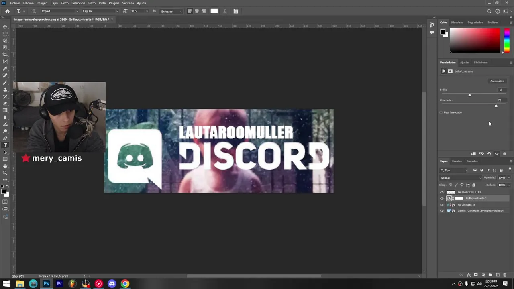Hide the Gemini_Generate layer
This screenshot has width=514, height=289.
pos(442,211)
